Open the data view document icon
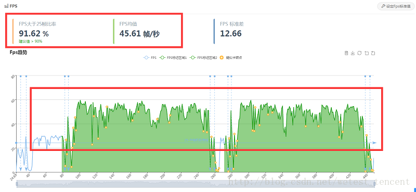The height and width of the screenshot is (192, 416). click(346, 53)
